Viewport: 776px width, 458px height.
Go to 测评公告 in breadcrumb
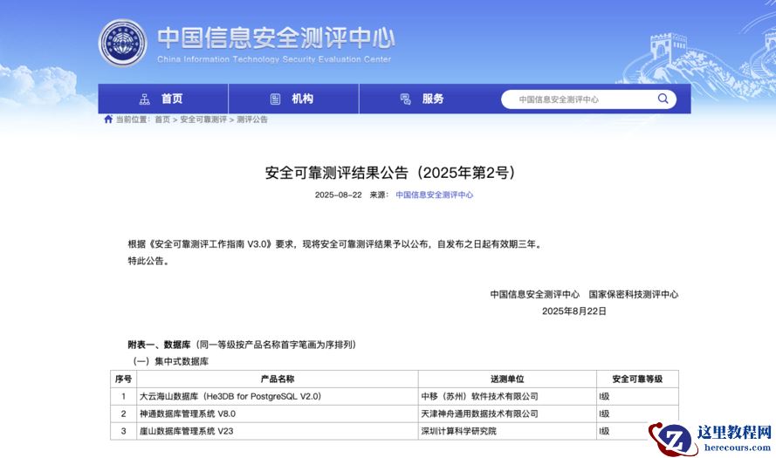pos(252,120)
